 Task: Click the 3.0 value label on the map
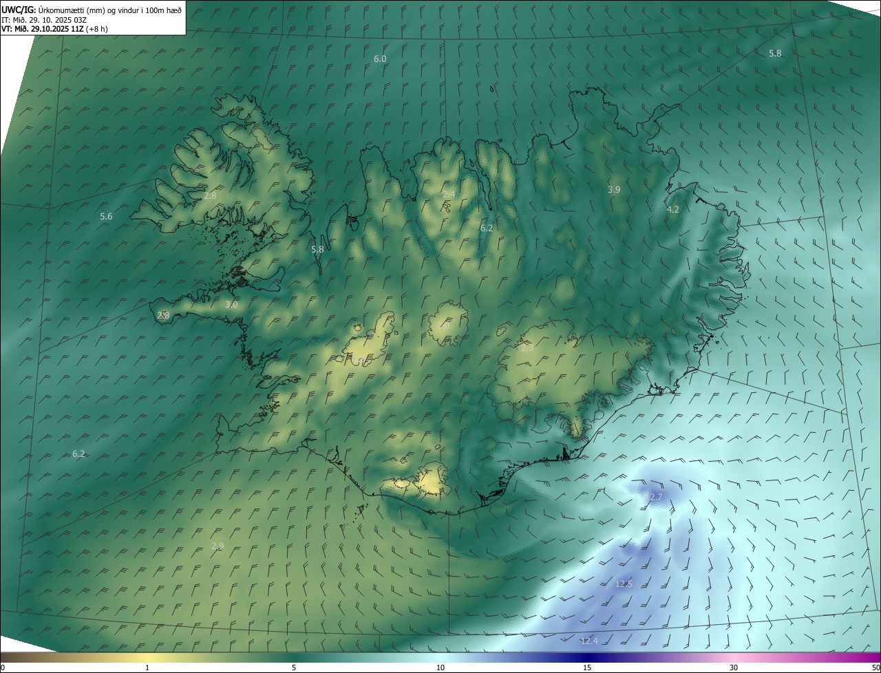[x=231, y=305]
